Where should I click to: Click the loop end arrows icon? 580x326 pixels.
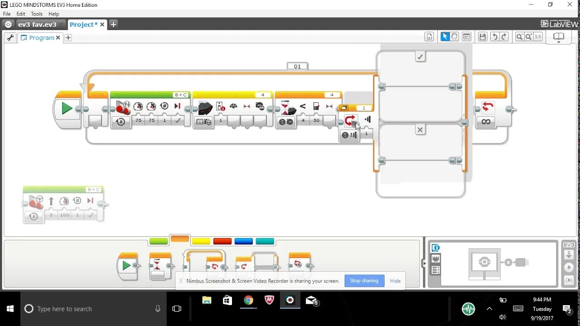click(x=488, y=107)
